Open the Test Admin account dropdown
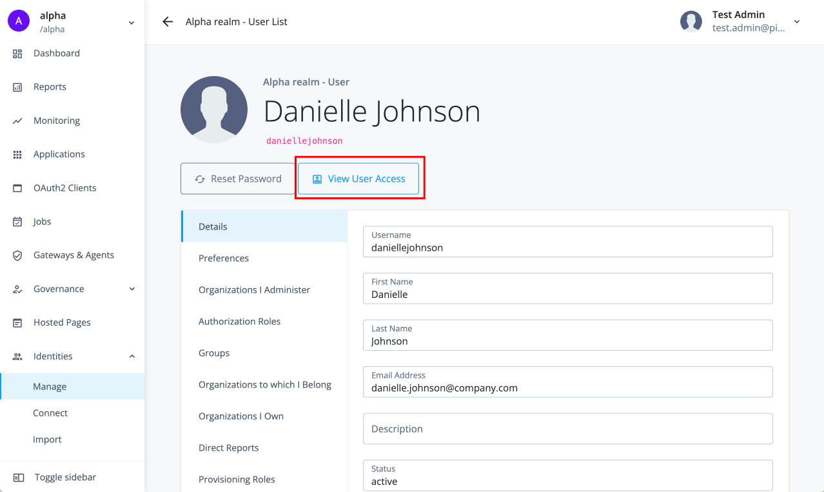Image resolution: width=824 pixels, height=492 pixels. [797, 22]
